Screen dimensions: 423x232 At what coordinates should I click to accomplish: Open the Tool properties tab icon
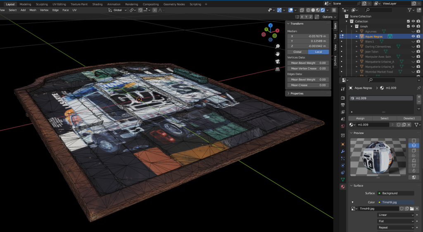342,89
